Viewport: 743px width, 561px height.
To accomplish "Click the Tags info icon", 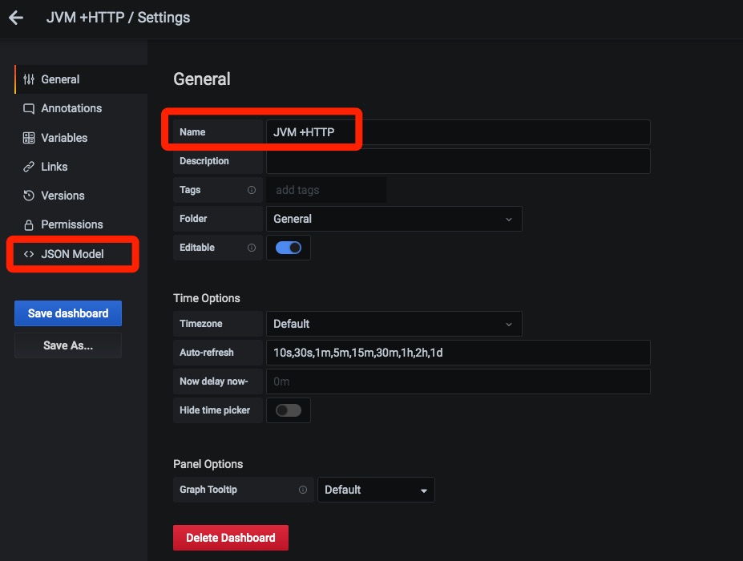I will tap(252, 190).
